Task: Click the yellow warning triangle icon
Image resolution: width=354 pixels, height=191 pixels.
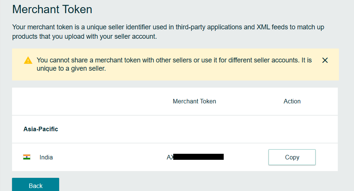Action: pos(28,61)
